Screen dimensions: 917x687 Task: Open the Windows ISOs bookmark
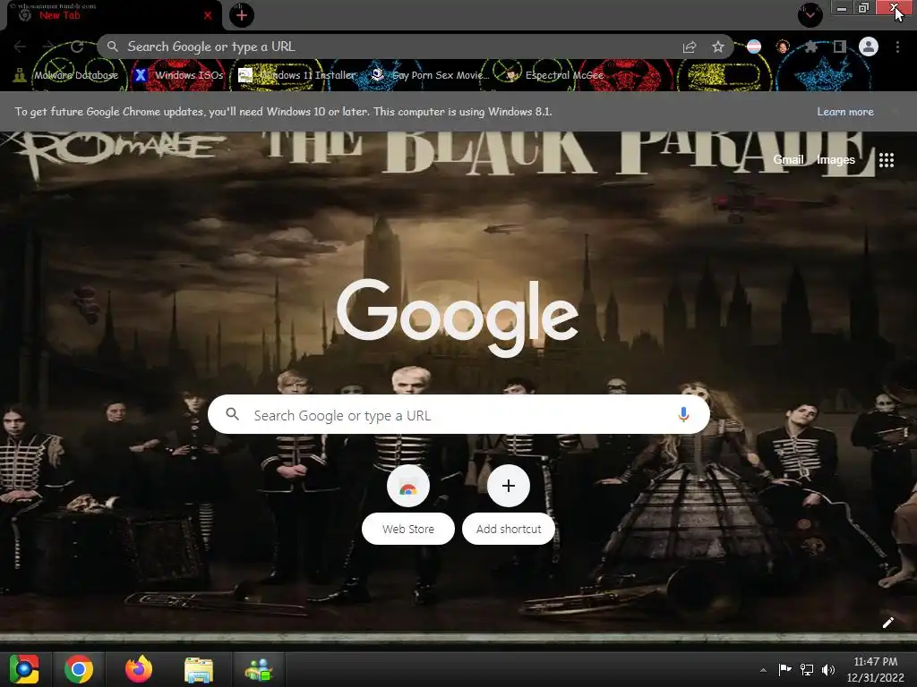tap(179, 75)
